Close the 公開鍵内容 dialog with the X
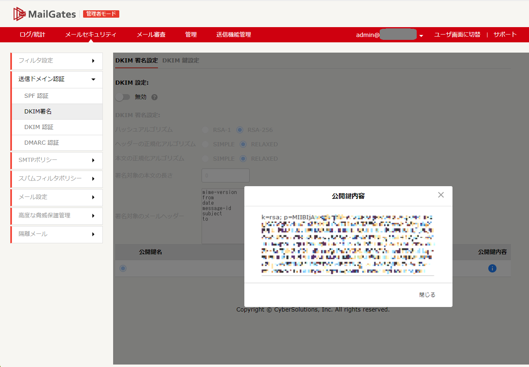This screenshot has width=529, height=367. (441, 195)
